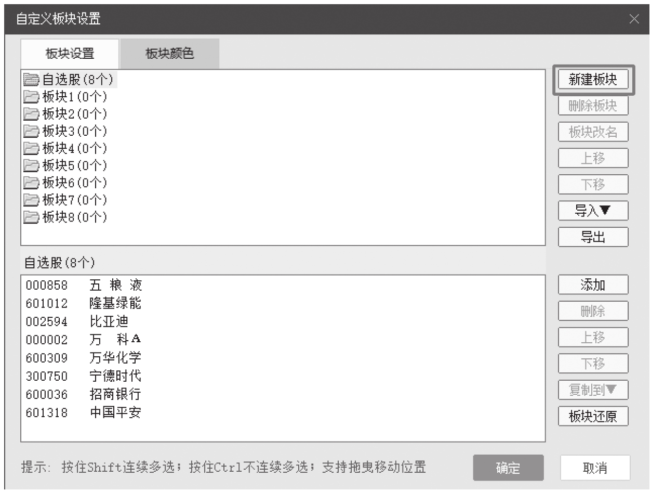Click the folder icon beside 板块4(0个)
651x491 pixels.
pyautogui.click(x=31, y=148)
